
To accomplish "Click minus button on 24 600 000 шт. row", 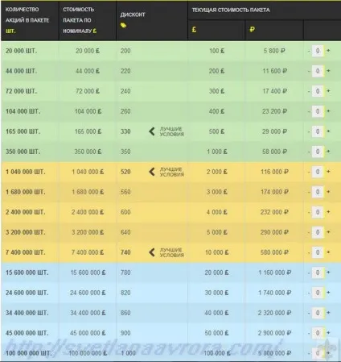I will pos(309,293).
